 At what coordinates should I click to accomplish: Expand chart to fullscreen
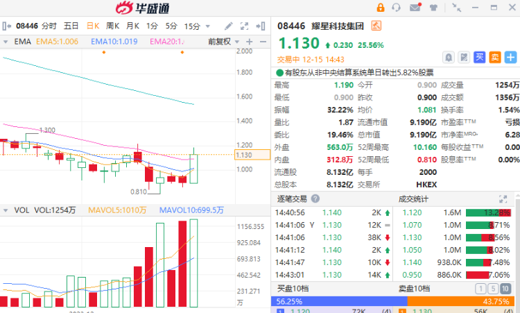245,26
